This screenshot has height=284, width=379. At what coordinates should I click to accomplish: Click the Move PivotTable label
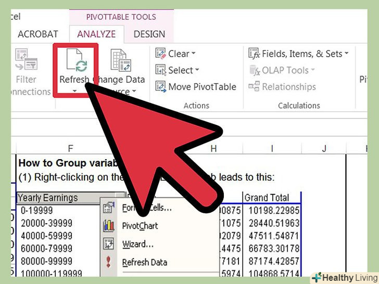(202, 87)
